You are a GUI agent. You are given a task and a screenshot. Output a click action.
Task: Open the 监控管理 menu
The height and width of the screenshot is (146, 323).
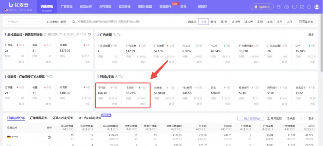pos(125,7)
